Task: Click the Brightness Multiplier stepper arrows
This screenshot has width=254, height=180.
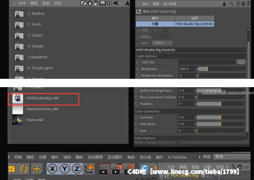Action: tap(196, 76)
